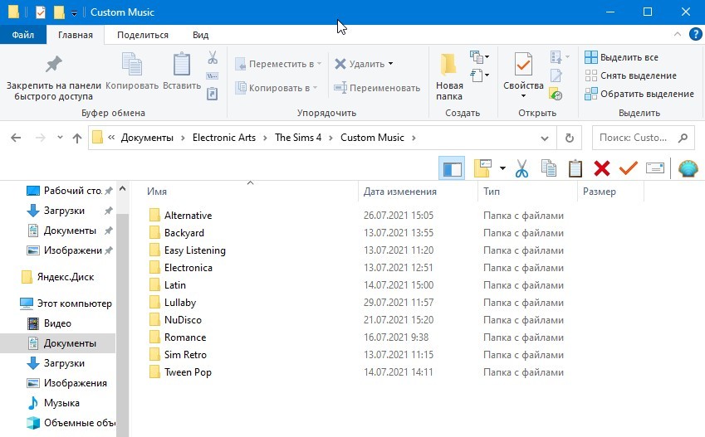Sort by Дата изменения column header
The height and width of the screenshot is (437, 705).
pos(399,192)
